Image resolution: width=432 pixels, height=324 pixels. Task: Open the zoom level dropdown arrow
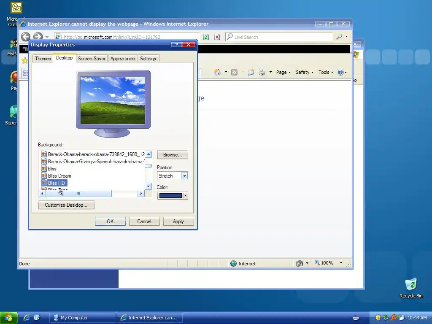click(341, 263)
